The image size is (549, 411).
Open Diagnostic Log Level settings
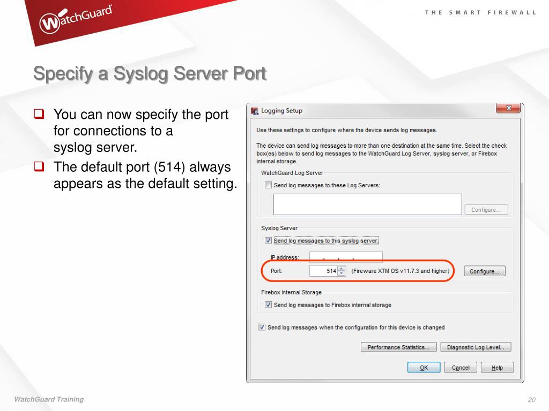[475, 347]
